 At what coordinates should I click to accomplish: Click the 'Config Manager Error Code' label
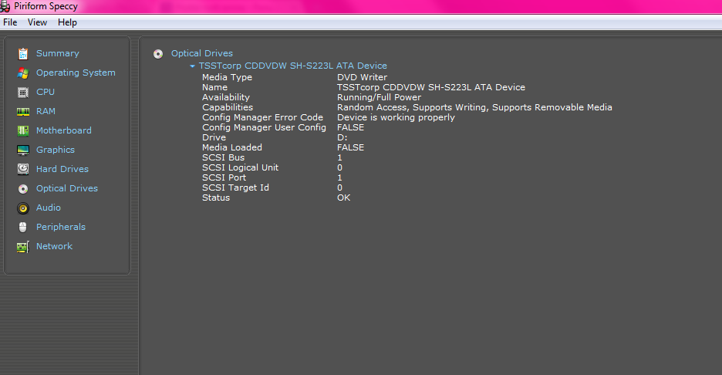[262, 117]
